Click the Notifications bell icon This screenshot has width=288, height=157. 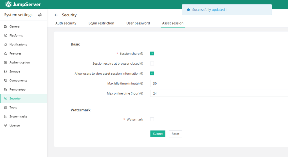click(6, 44)
